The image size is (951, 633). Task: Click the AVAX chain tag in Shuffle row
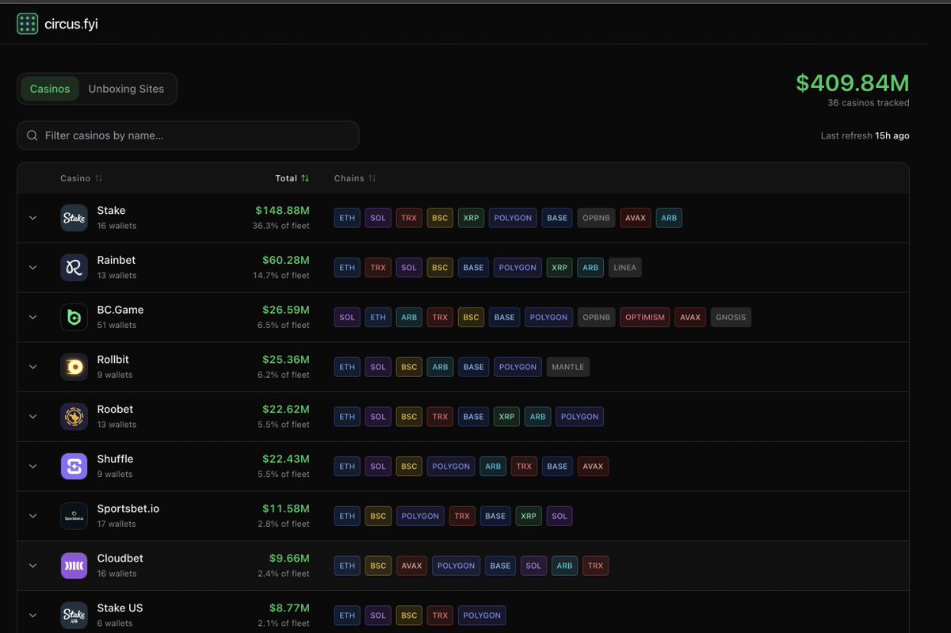pos(593,467)
